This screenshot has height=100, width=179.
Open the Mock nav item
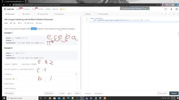pos(34,9)
